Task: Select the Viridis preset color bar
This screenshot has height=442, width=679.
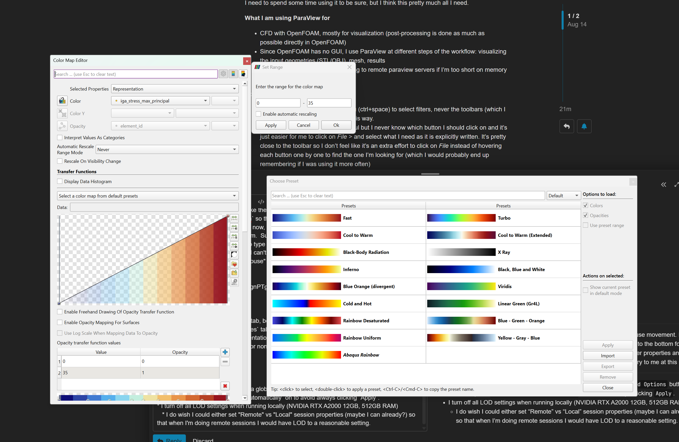Action: click(461, 286)
